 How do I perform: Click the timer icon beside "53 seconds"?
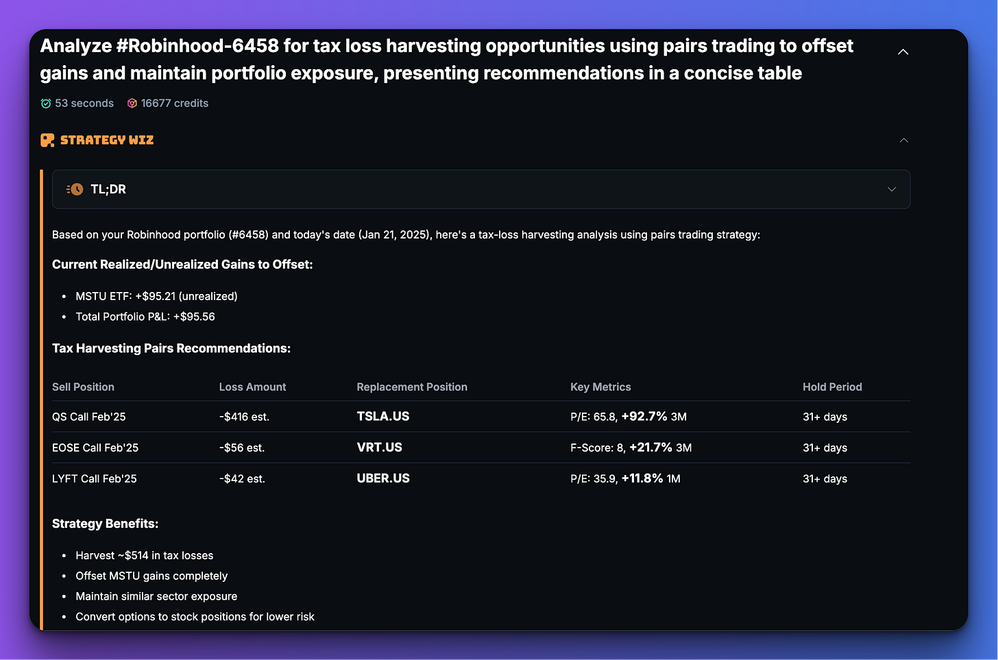coord(45,103)
